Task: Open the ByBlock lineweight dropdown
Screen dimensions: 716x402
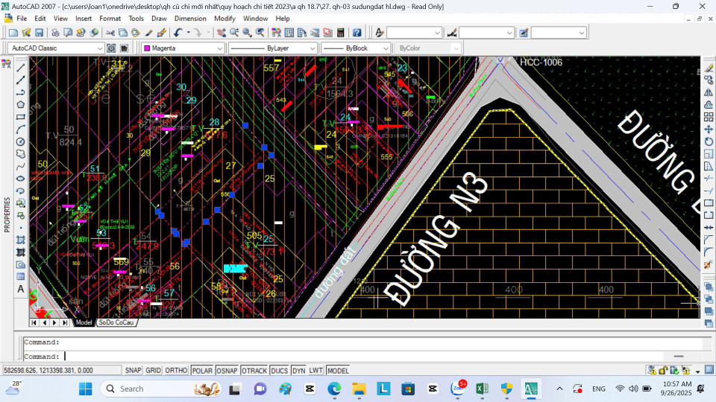Action: (386, 48)
